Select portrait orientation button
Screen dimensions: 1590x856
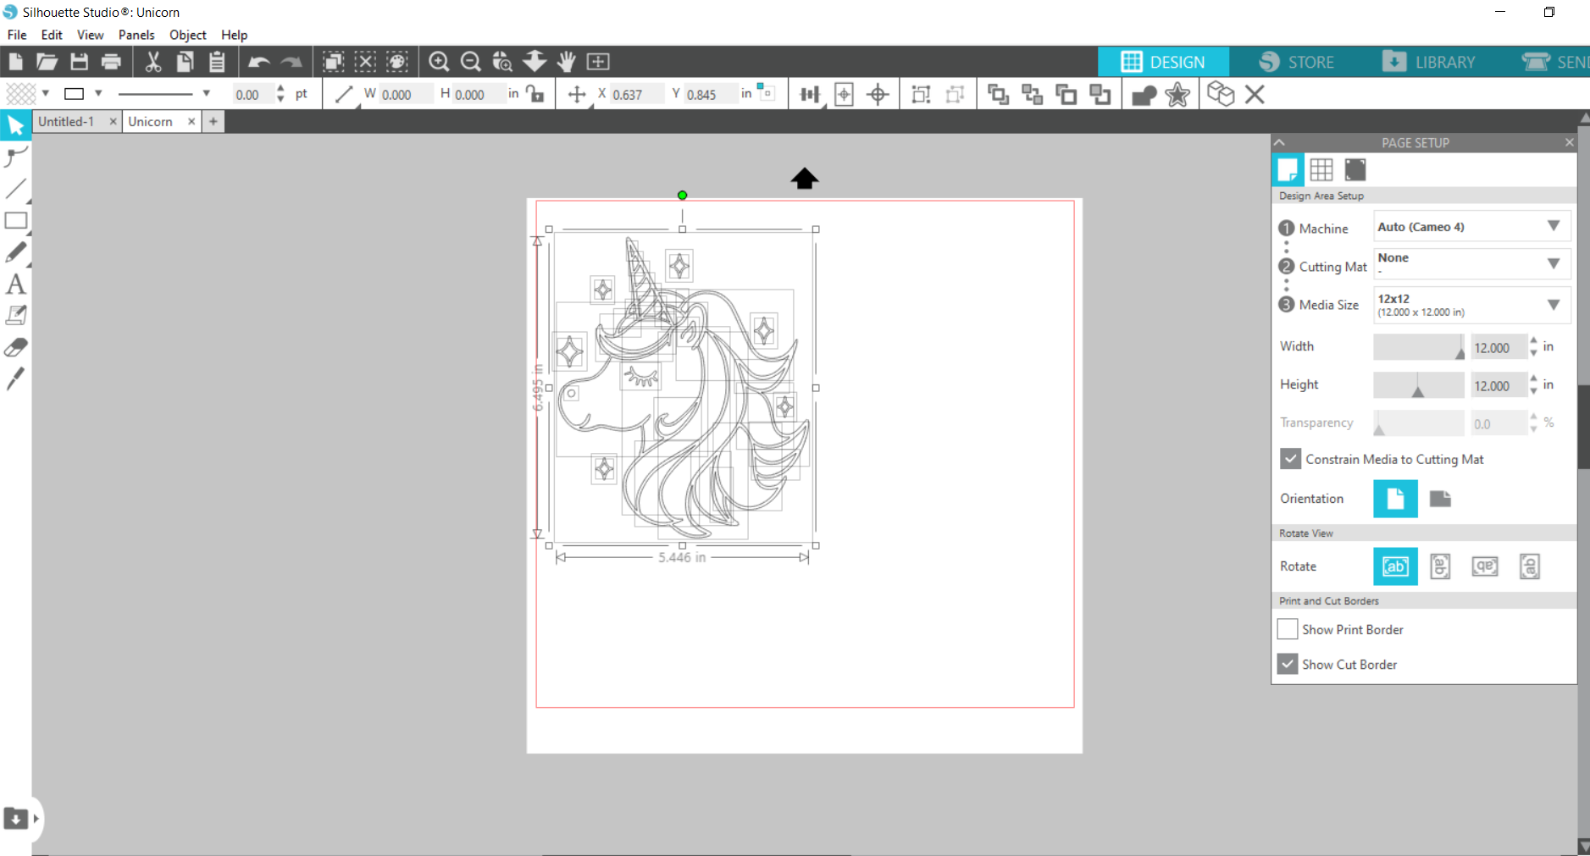[1395, 499]
